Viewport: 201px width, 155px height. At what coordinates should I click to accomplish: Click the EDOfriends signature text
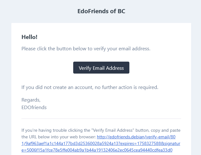tap(34, 108)
